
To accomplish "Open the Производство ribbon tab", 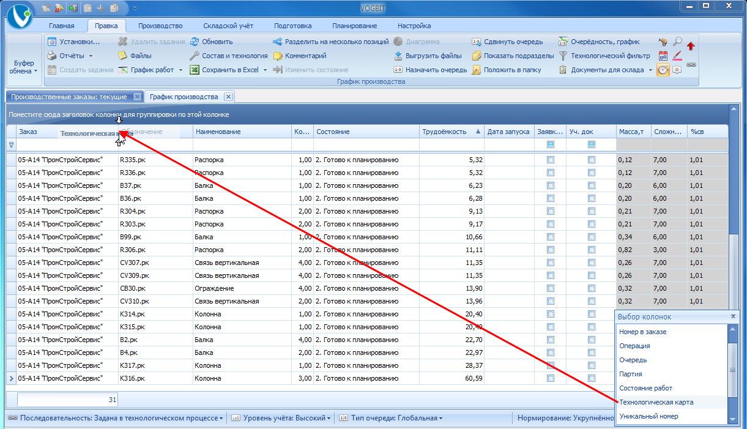I will [x=160, y=26].
